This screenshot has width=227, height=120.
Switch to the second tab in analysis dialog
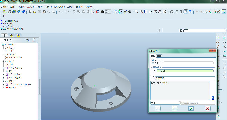tap(159, 56)
